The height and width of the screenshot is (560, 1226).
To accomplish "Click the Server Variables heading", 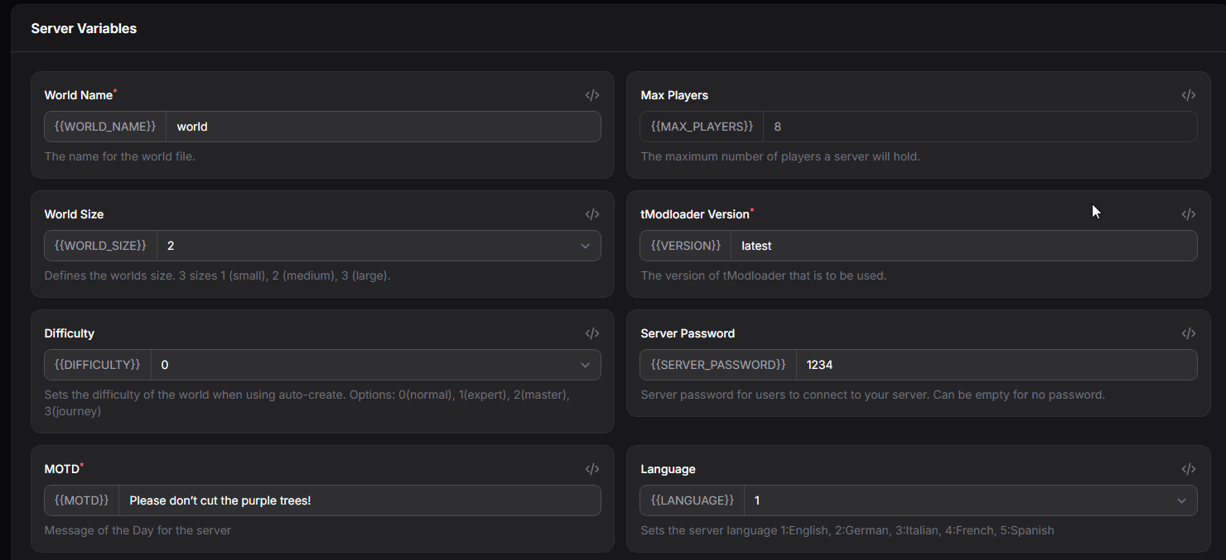I will [x=84, y=28].
